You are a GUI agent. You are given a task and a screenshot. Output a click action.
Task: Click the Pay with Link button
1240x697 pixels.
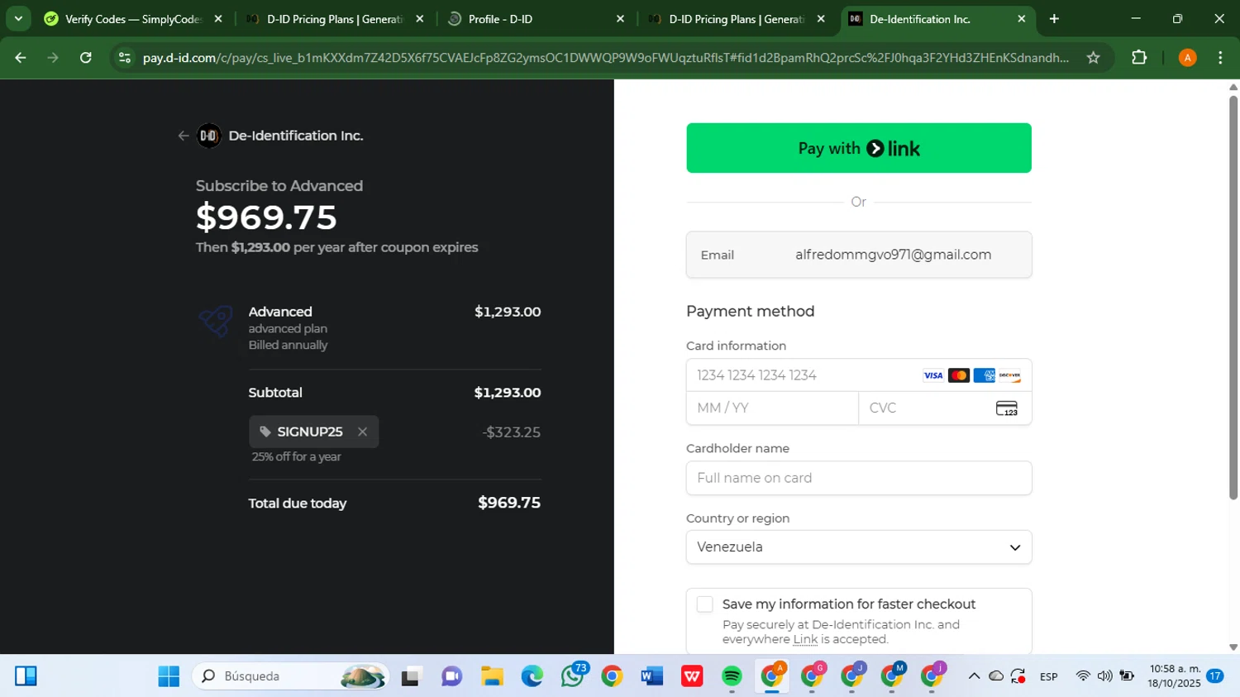tap(859, 148)
